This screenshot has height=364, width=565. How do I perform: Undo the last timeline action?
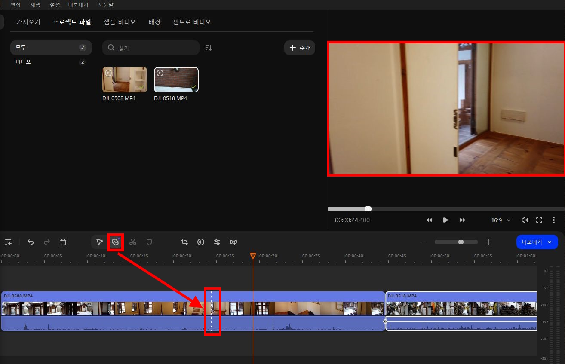[31, 242]
